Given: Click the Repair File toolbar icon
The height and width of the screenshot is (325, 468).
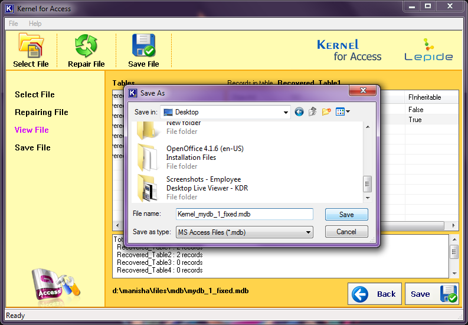Looking at the screenshot, I should pos(86,45).
